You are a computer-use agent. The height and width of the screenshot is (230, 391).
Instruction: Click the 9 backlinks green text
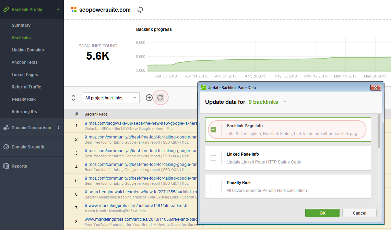coord(263,102)
